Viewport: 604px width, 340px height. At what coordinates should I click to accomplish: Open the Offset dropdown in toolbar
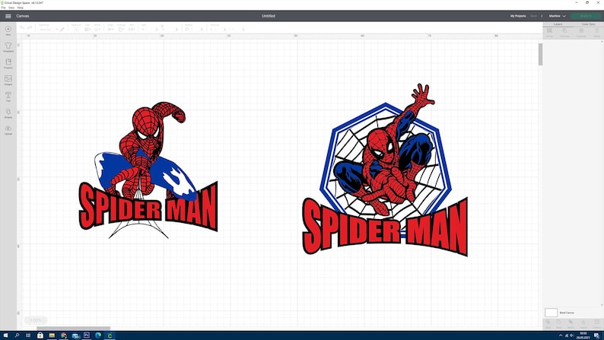(97, 29)
